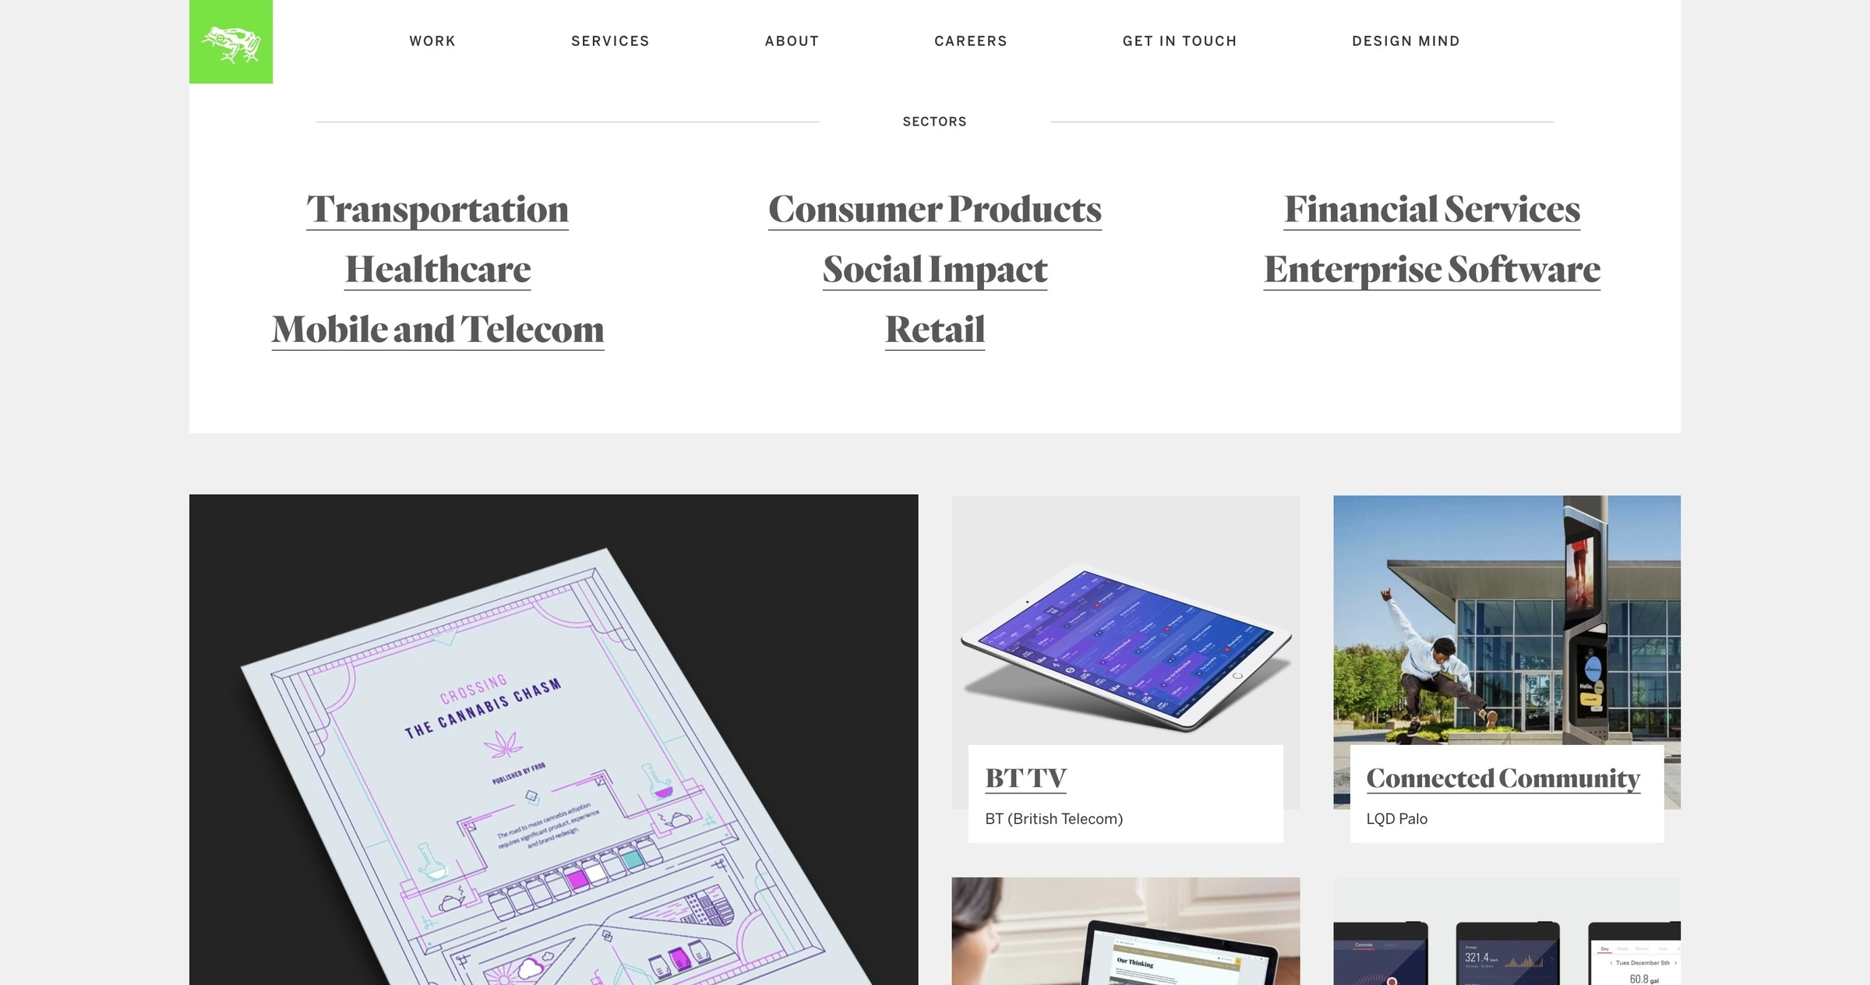
Task: Expand the SECTORS section divider
Action: [933, 120]
